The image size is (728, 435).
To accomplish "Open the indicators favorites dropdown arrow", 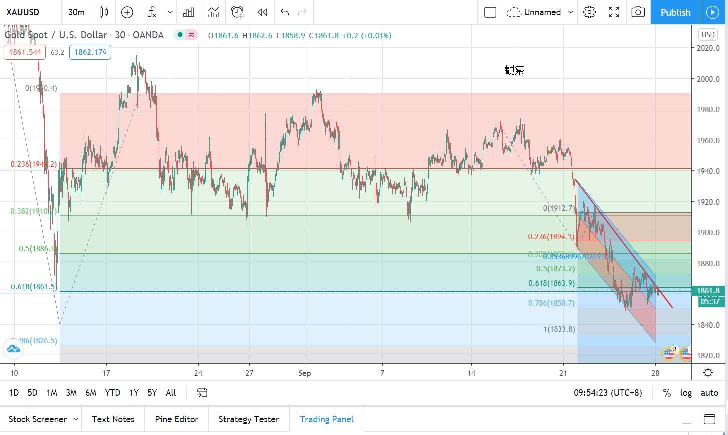I will (x=170, y=12).
